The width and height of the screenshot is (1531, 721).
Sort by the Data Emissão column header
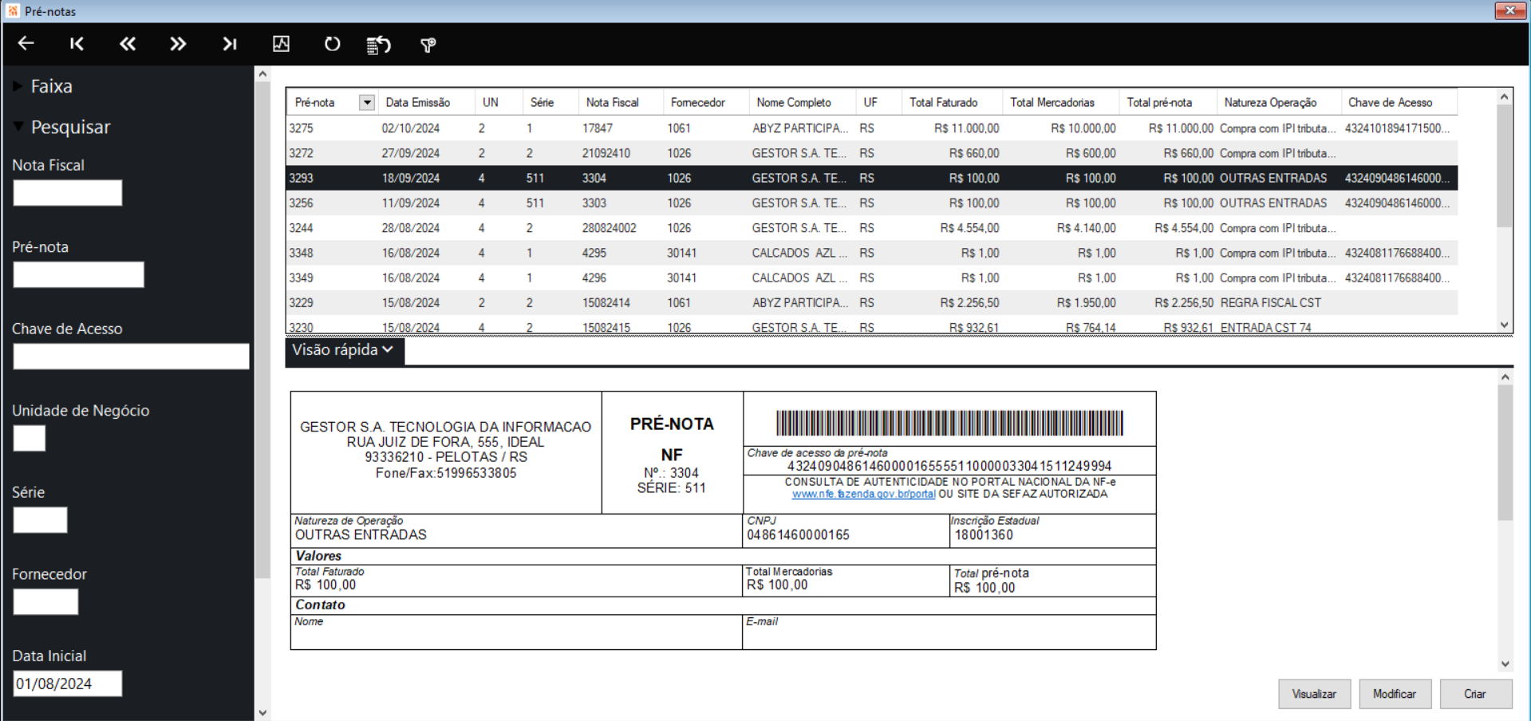coord(425,103)
